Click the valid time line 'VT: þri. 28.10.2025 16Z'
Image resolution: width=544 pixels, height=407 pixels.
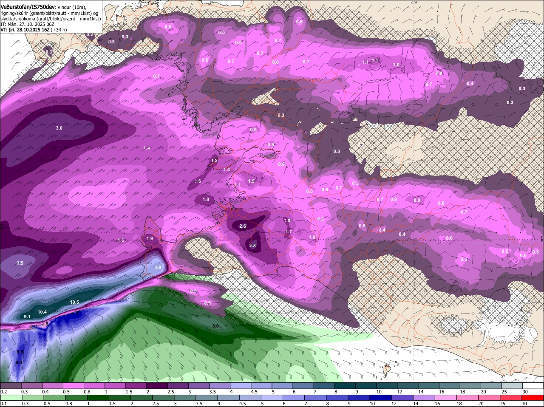[25, 30]
